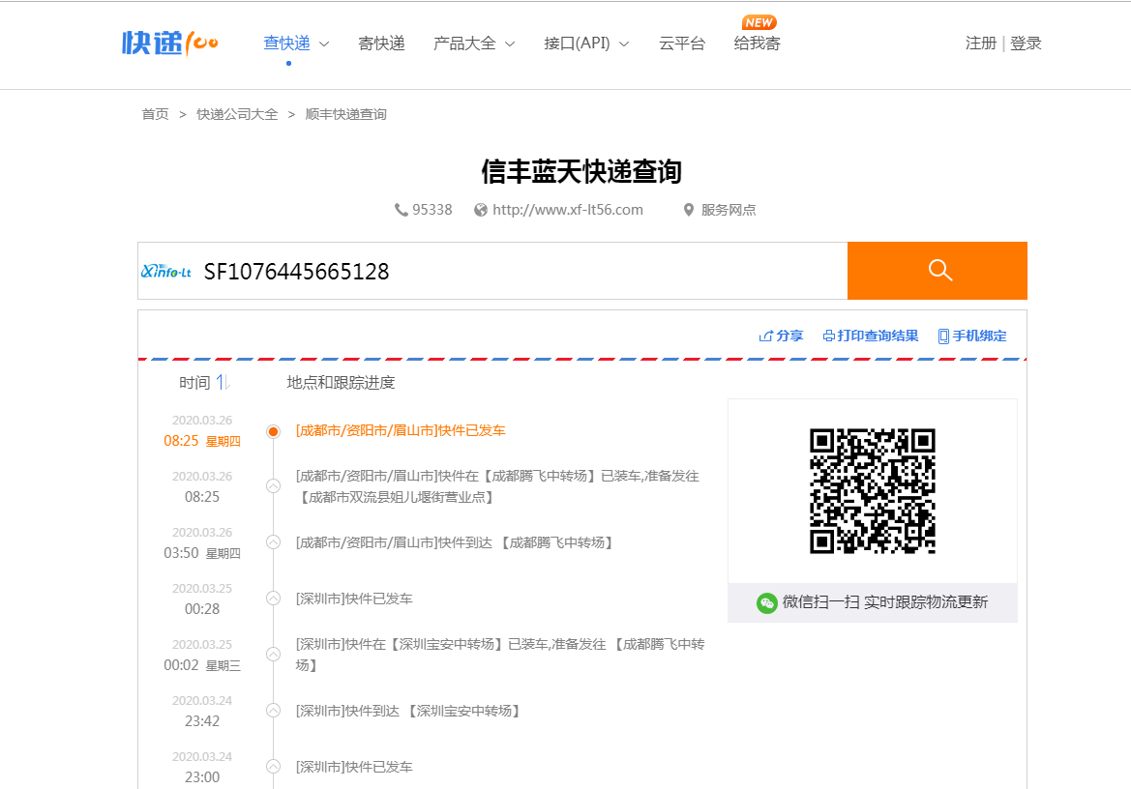
Task: Expand the 查快递 dropdown menu
Action: [x=296, y=44]
